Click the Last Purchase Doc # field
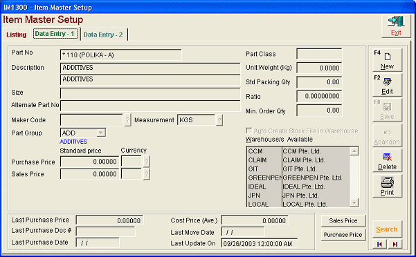Viewport: 416px width, 257px height. (x=106, y=231)
